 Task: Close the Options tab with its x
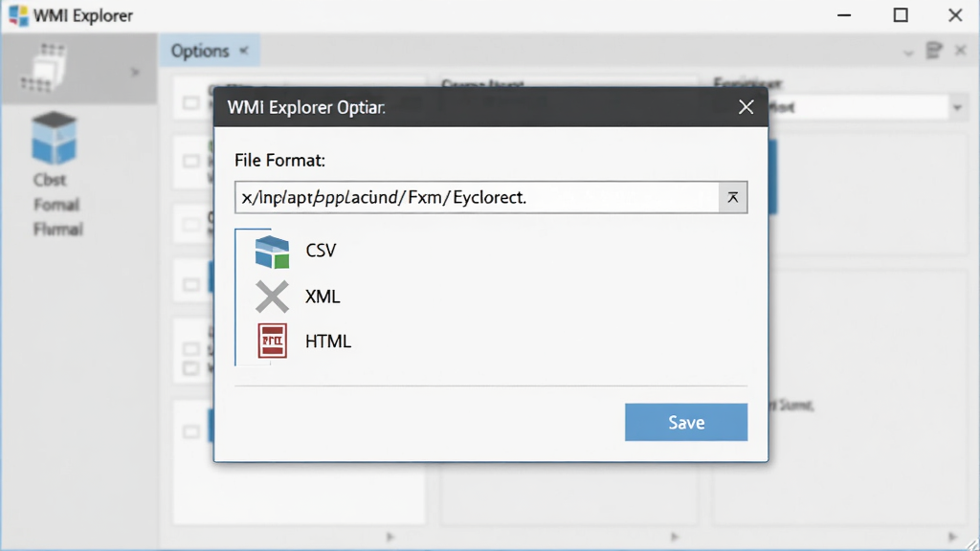[x=244, y=51]
